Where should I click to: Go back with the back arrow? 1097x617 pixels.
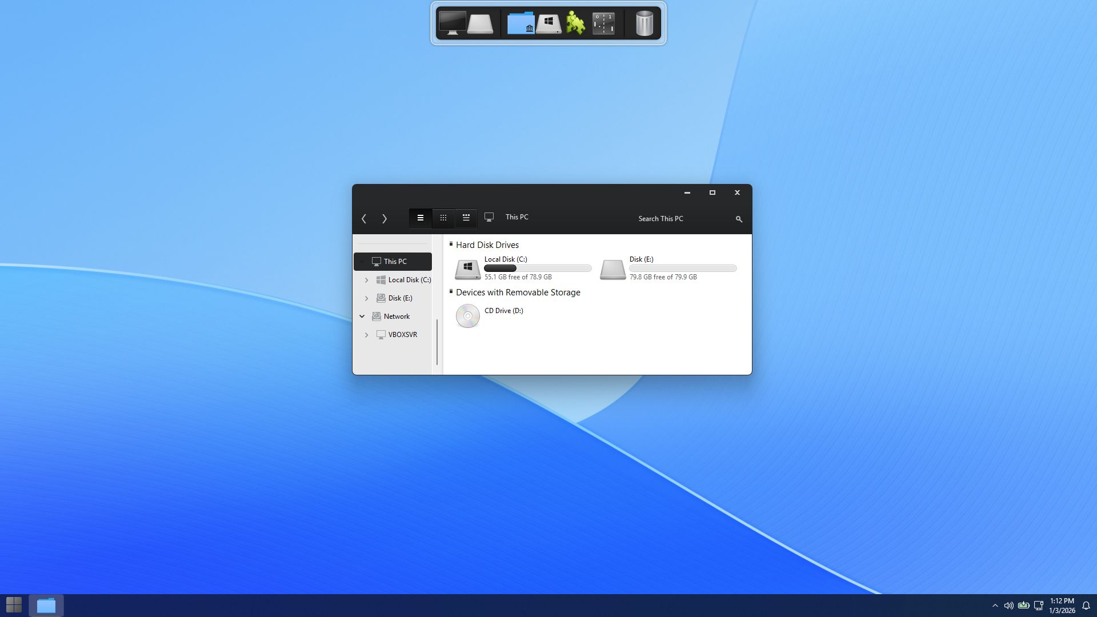tap(364, 219)
